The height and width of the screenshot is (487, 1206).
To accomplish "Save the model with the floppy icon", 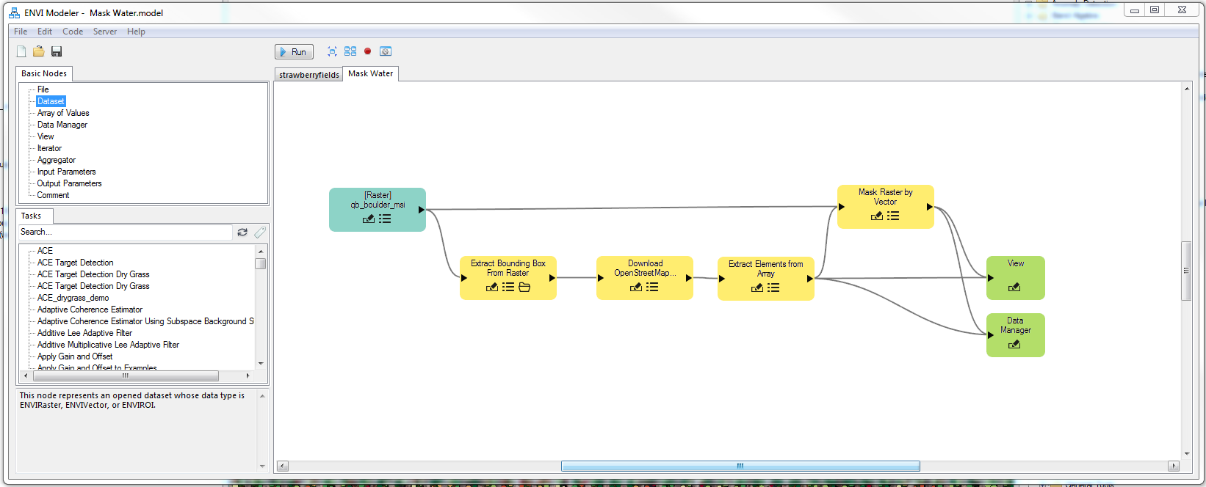I will tap(57, 51).
